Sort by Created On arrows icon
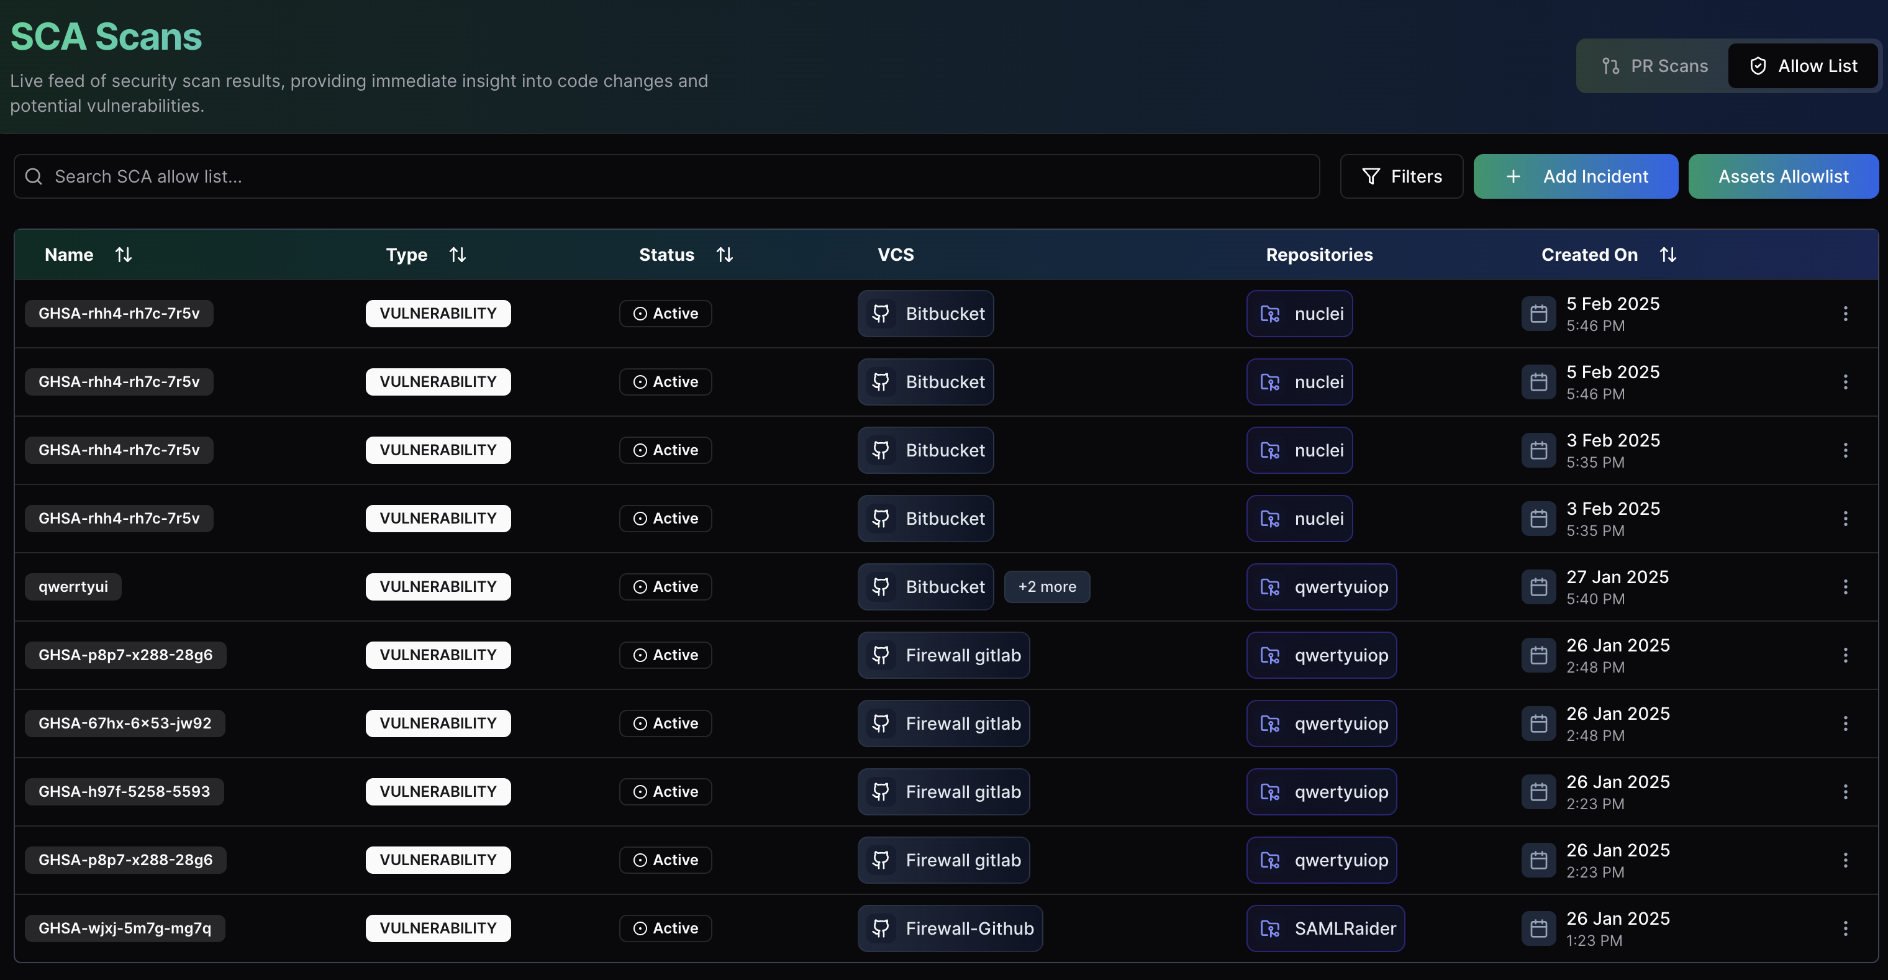This screenshot has width=1888, height=980. 1668,255
